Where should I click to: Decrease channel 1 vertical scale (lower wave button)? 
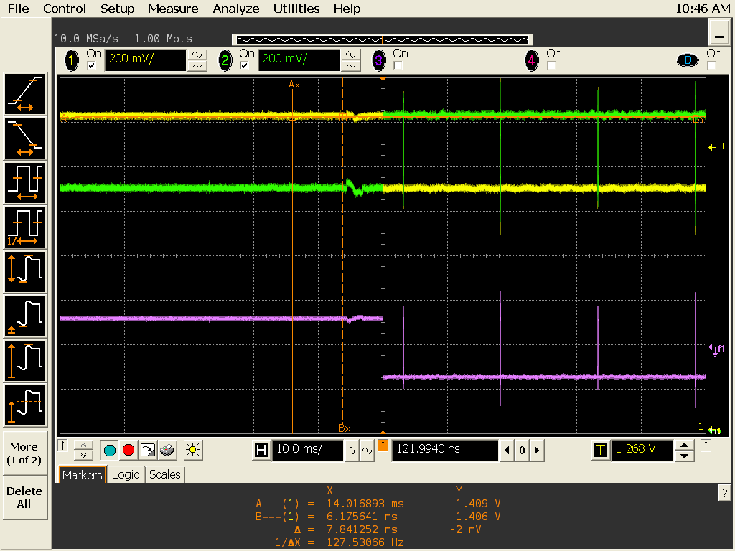tap(197, 66)
